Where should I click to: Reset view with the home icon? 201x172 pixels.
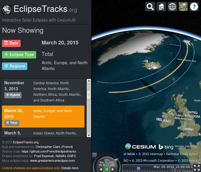pyautogui.click(x=161, y=7)
